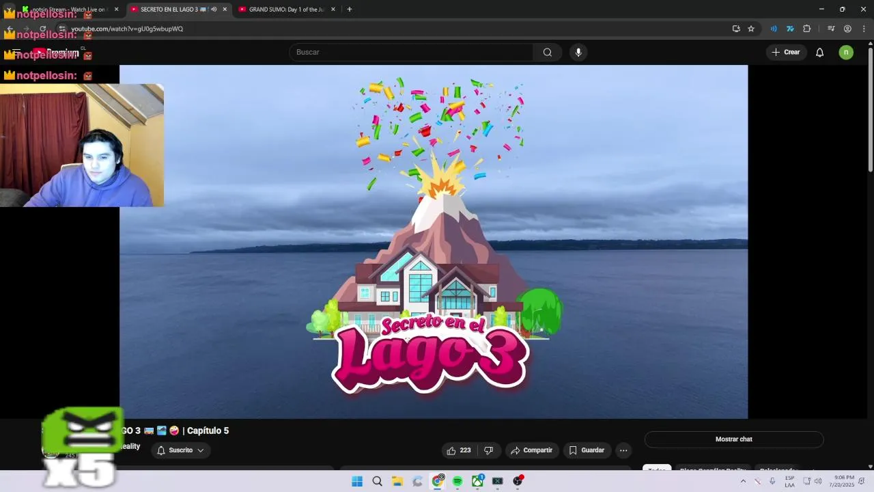Open File Explorer from the taskbar
Screen dimensions: 874x492
tap(397, 481)
